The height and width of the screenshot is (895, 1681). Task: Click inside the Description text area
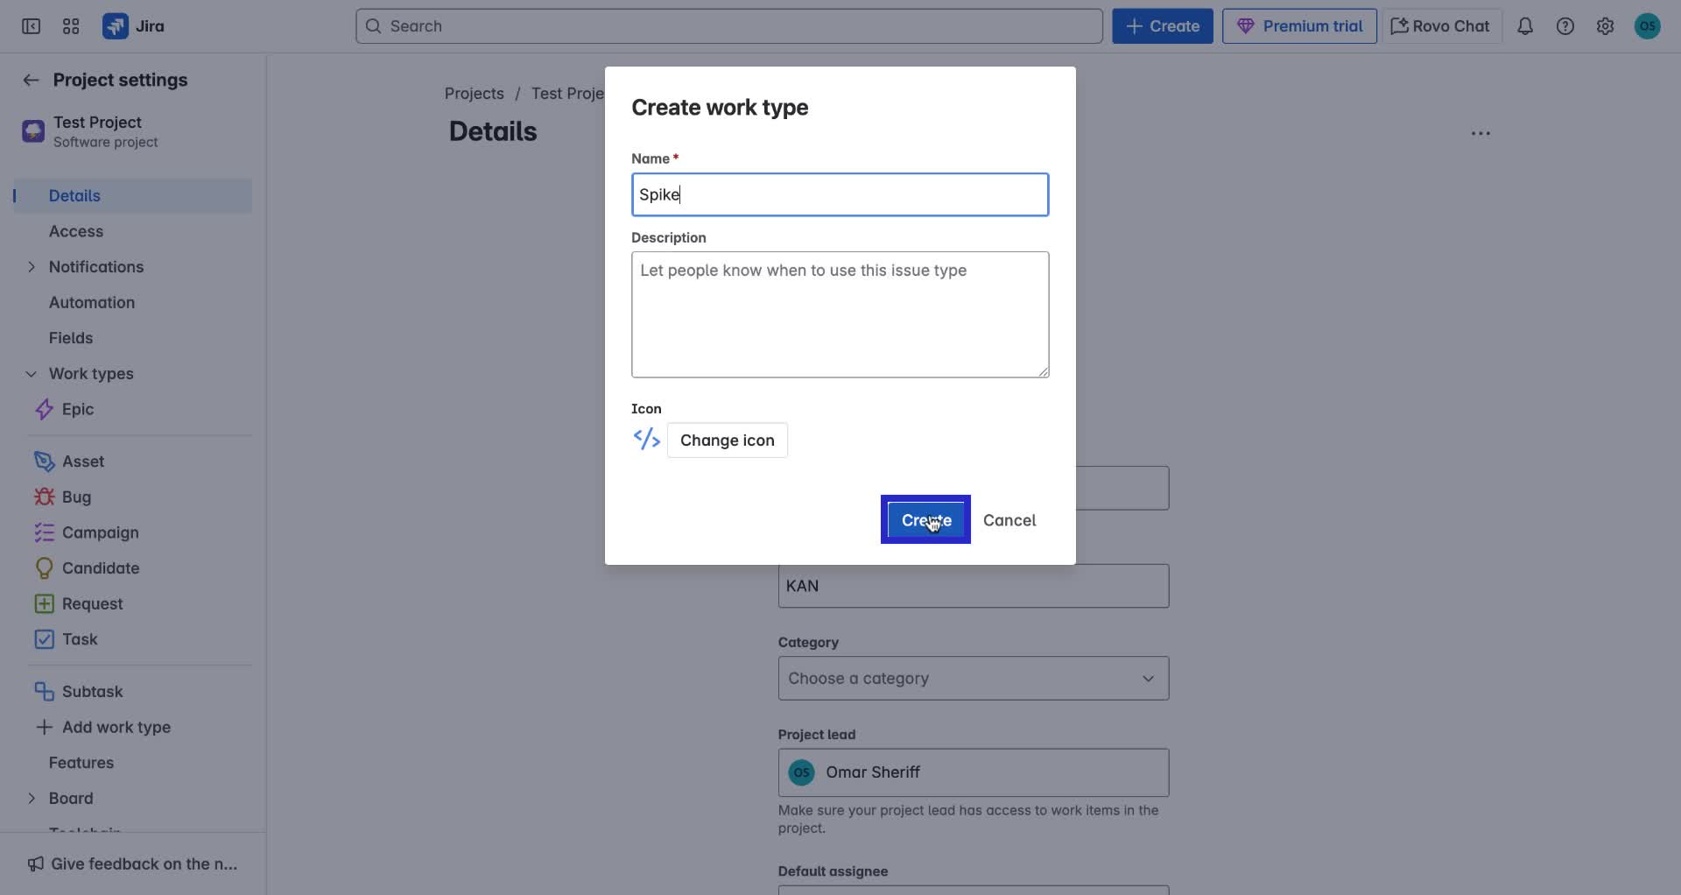point(840,315)
